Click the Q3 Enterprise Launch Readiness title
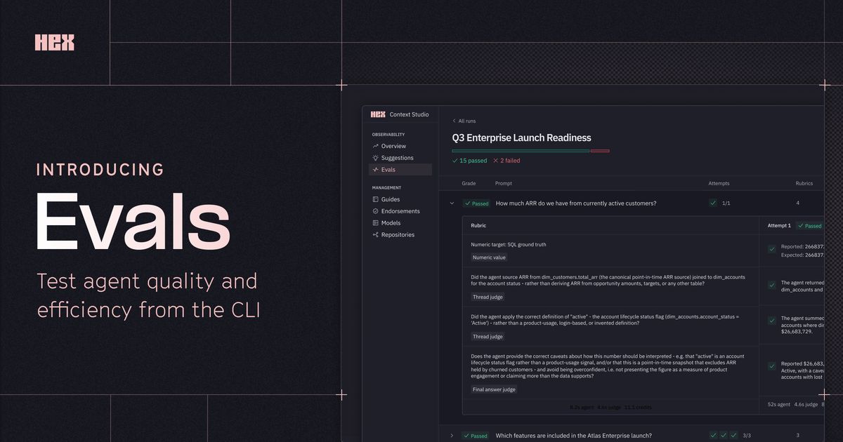Image resolution: width=843 pixels, height=442 pixels. click(522, 138)
